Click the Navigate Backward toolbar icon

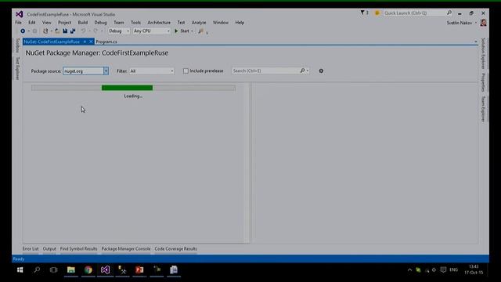point(23,31)
